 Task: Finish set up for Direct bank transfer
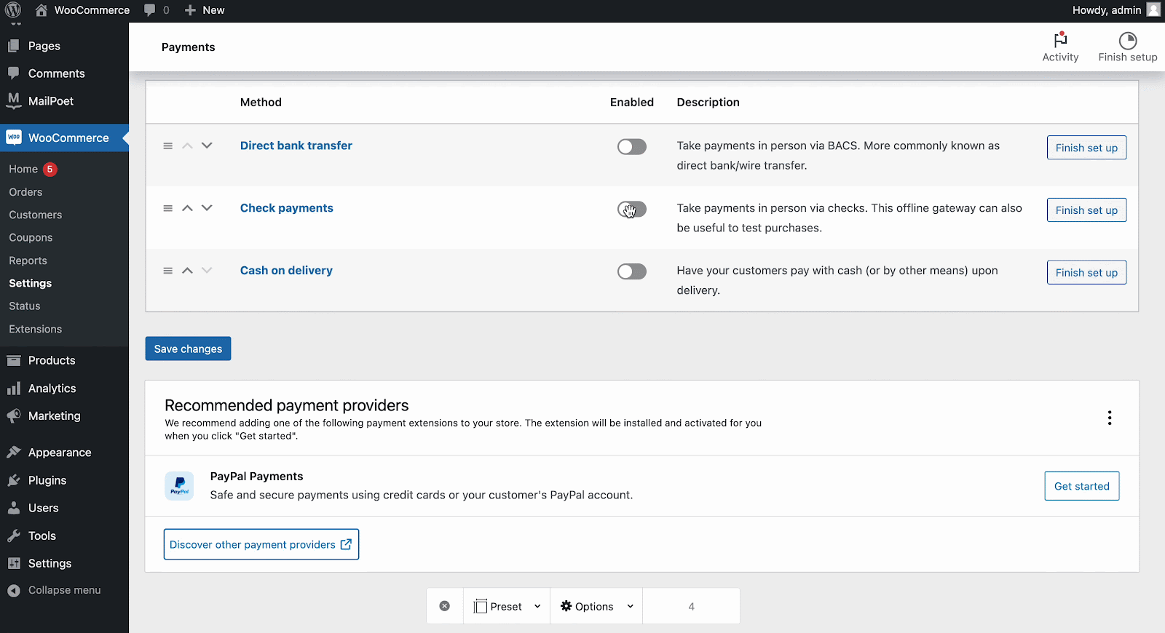tap(1086, 148)
